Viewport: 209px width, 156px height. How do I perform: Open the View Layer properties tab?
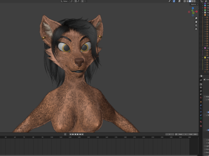pyautogui.click(x=201, y=91)
